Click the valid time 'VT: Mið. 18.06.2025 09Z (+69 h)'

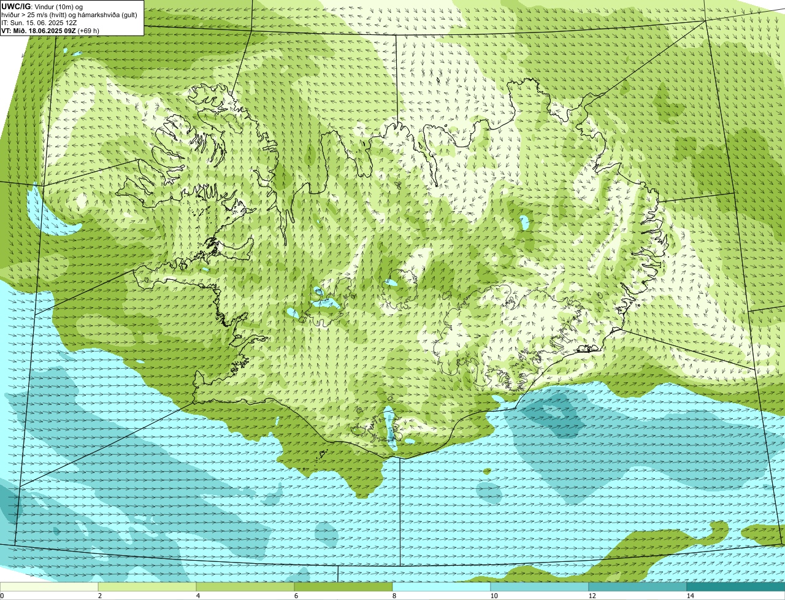tap(50, 30)
